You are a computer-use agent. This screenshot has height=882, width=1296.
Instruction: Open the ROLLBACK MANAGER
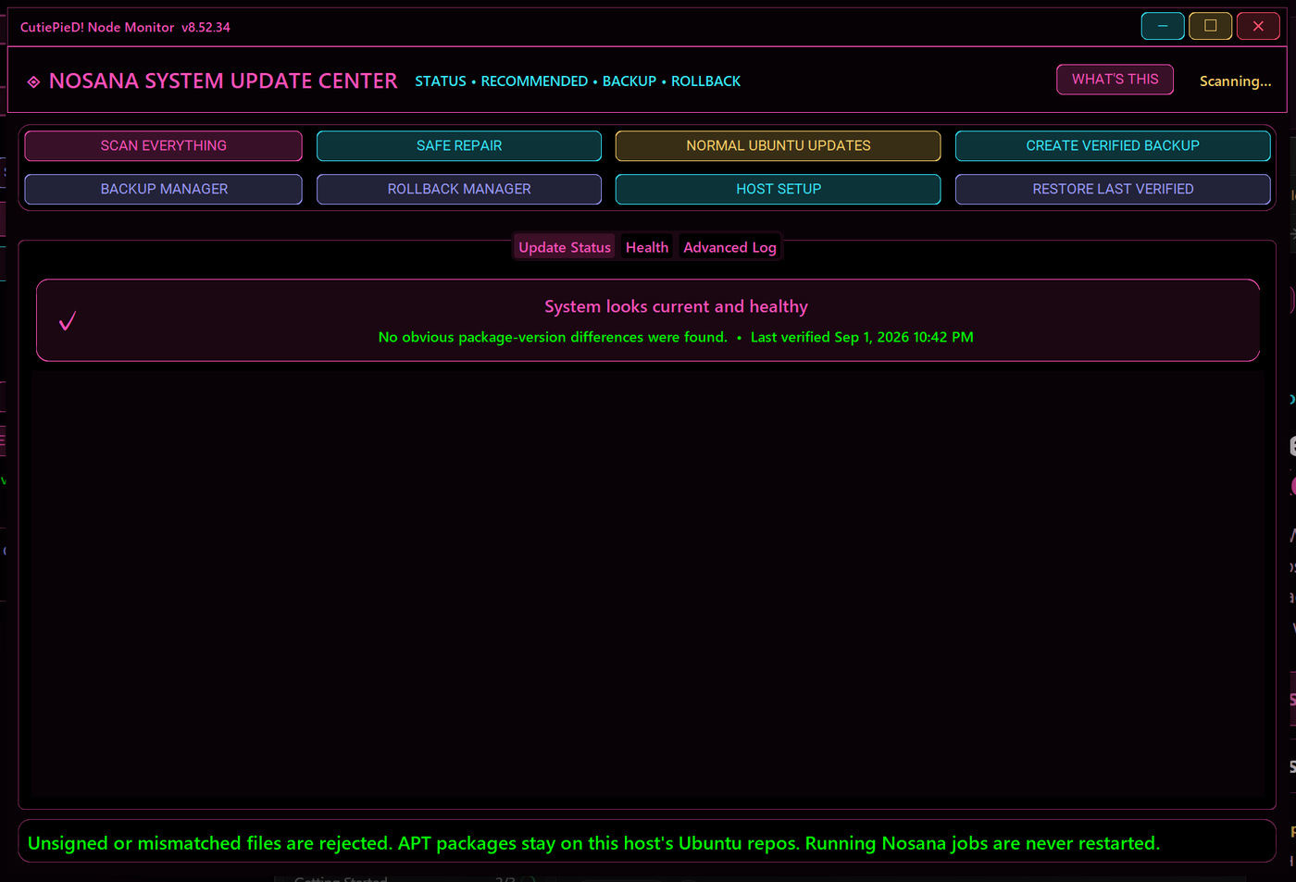[x=459, y=189]
